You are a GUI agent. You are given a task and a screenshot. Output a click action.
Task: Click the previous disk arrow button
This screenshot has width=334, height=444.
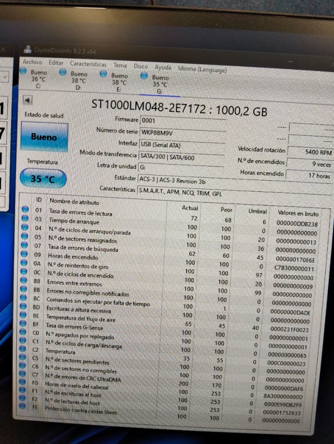pyautogui.click(x=28, y=100)
